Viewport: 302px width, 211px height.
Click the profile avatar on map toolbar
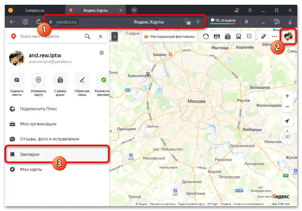(288, 36)
